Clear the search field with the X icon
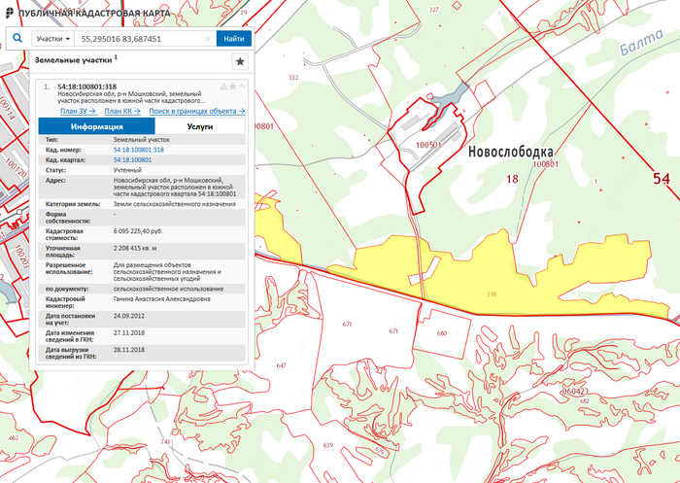 (207, 39)
